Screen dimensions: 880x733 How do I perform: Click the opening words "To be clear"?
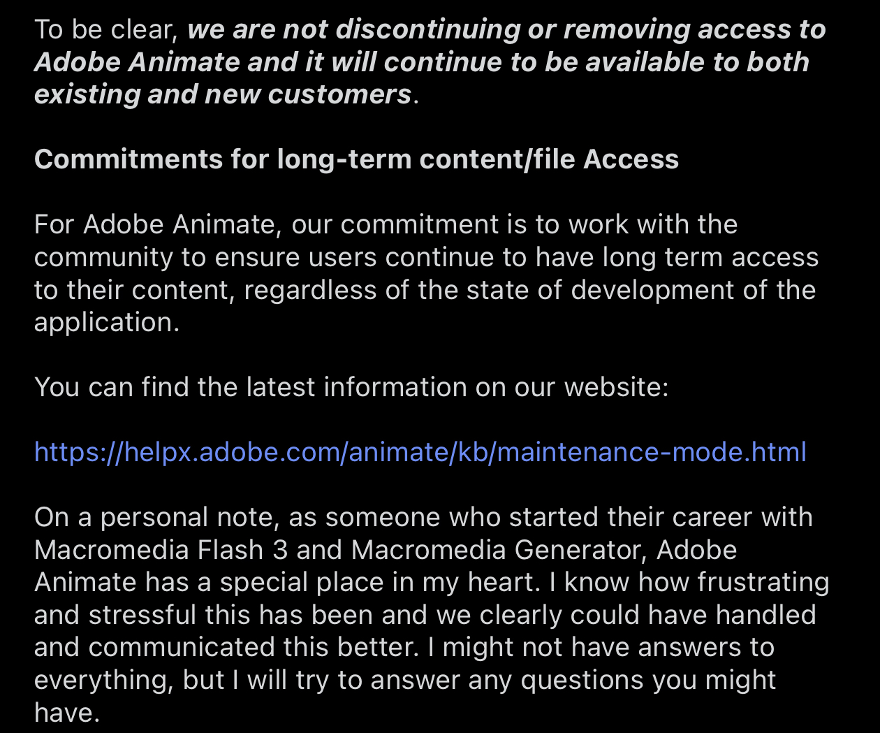coord(106,29)
